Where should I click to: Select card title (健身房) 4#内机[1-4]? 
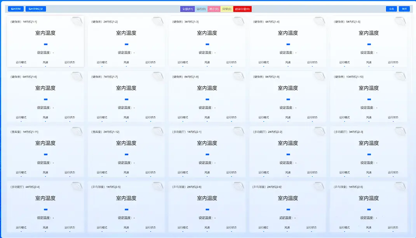pyautogui.click(x=266, y=22)
